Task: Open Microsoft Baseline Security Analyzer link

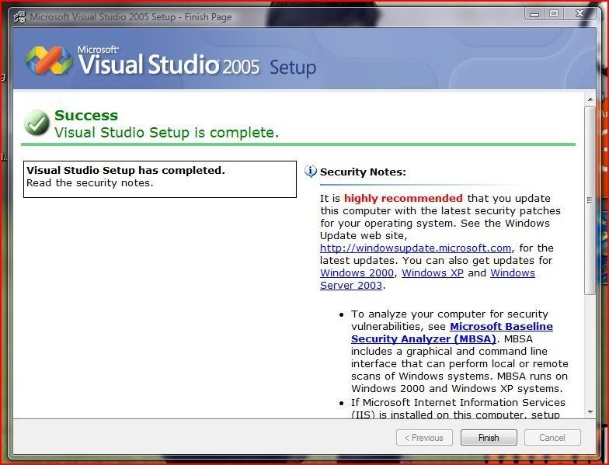Action: click(x=452, y=332)
